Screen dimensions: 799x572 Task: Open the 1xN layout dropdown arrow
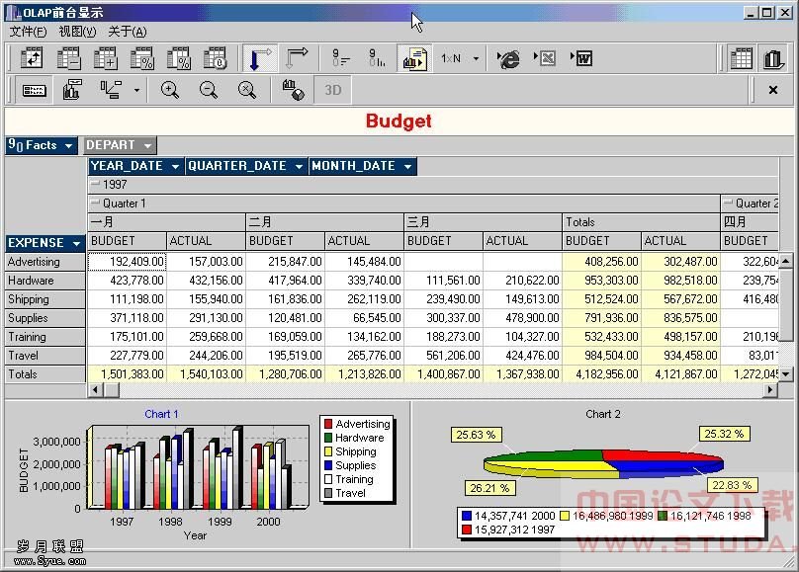click(x=476, y=58)
